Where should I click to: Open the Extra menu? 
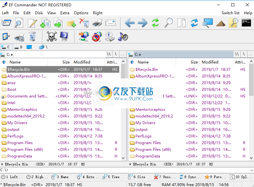point(65,13)
